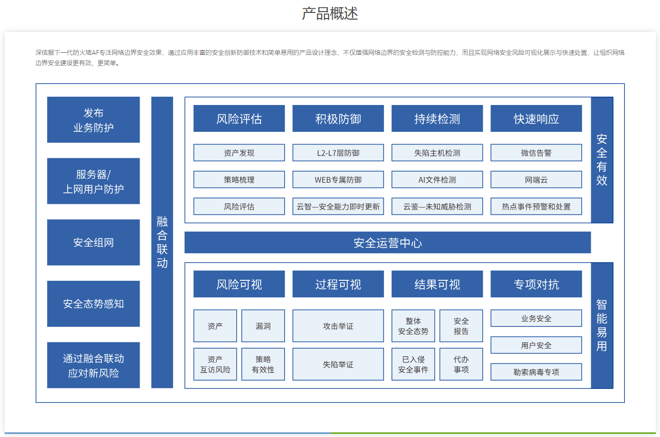660x437 pixels.
Task: Open the 快速响应 header
Action: 536,118
